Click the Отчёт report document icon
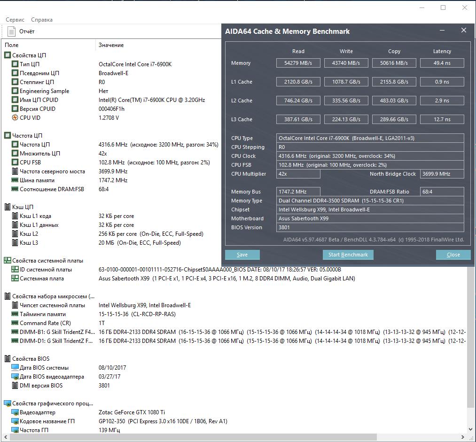476x442 pixels. (x=11, y=31)
